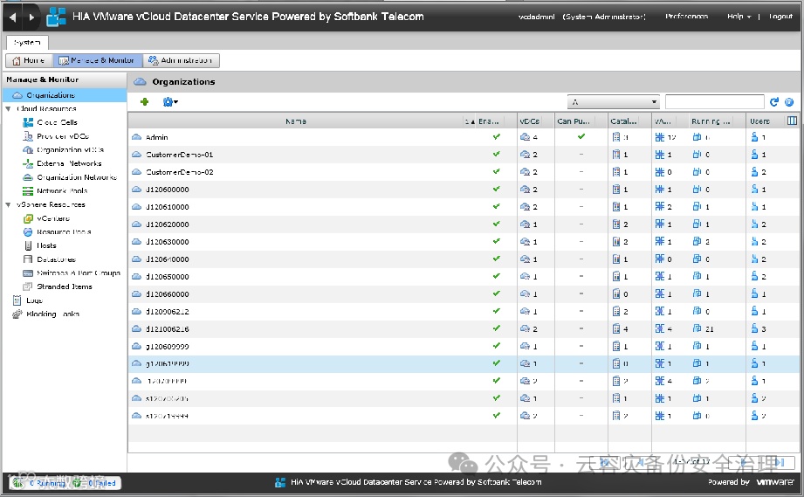Click the Organization vDCs sidebar icon

tap(28, 149)
